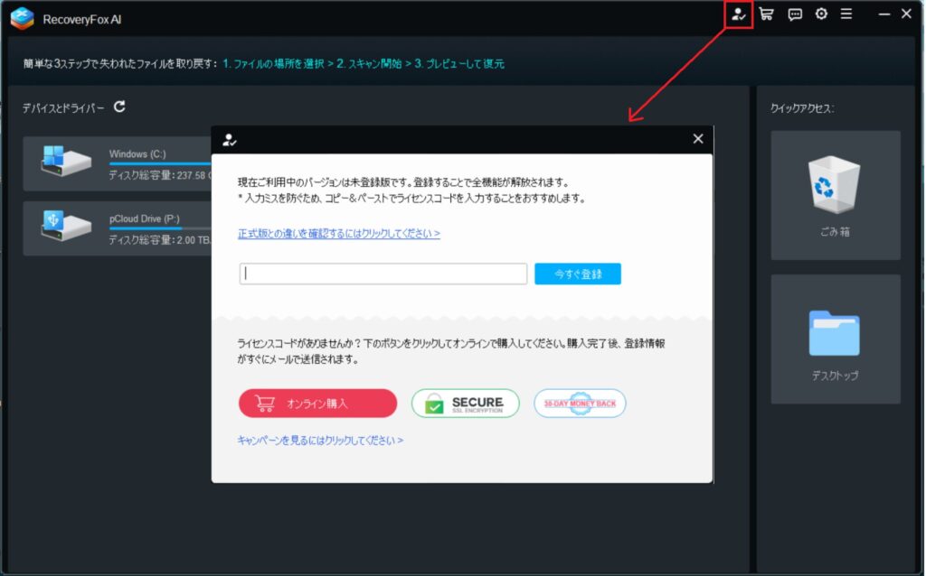The image size is (926, 576).
Task: Open settings via the gear icon
Action: point(821,14)
